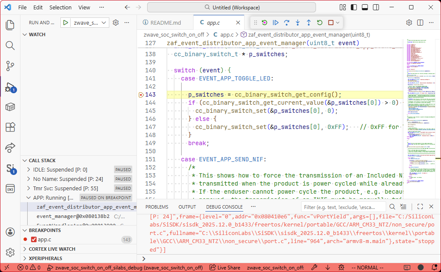441x272 pixels.
Task: Toggle the secondary sidebar layout control
Action: point(375,7)
